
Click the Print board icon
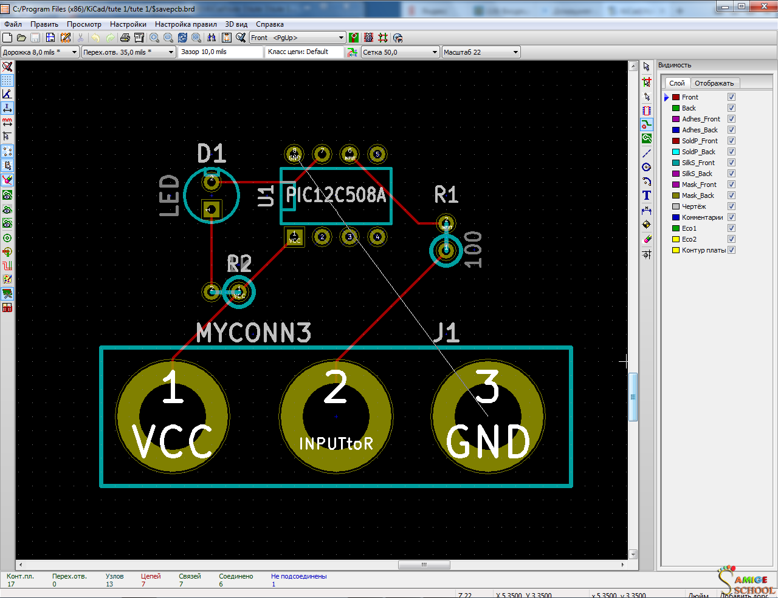coord(125,38)
